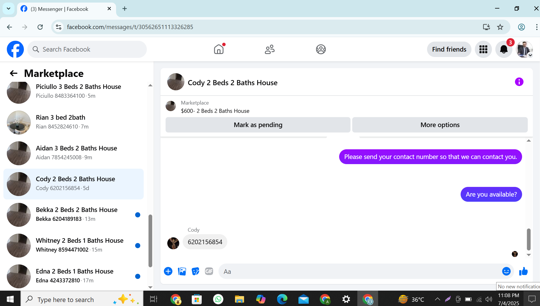Click the $600- 2 Beds 2 Baths House listing
540x306 pixels.
click(x=215, y=111)
